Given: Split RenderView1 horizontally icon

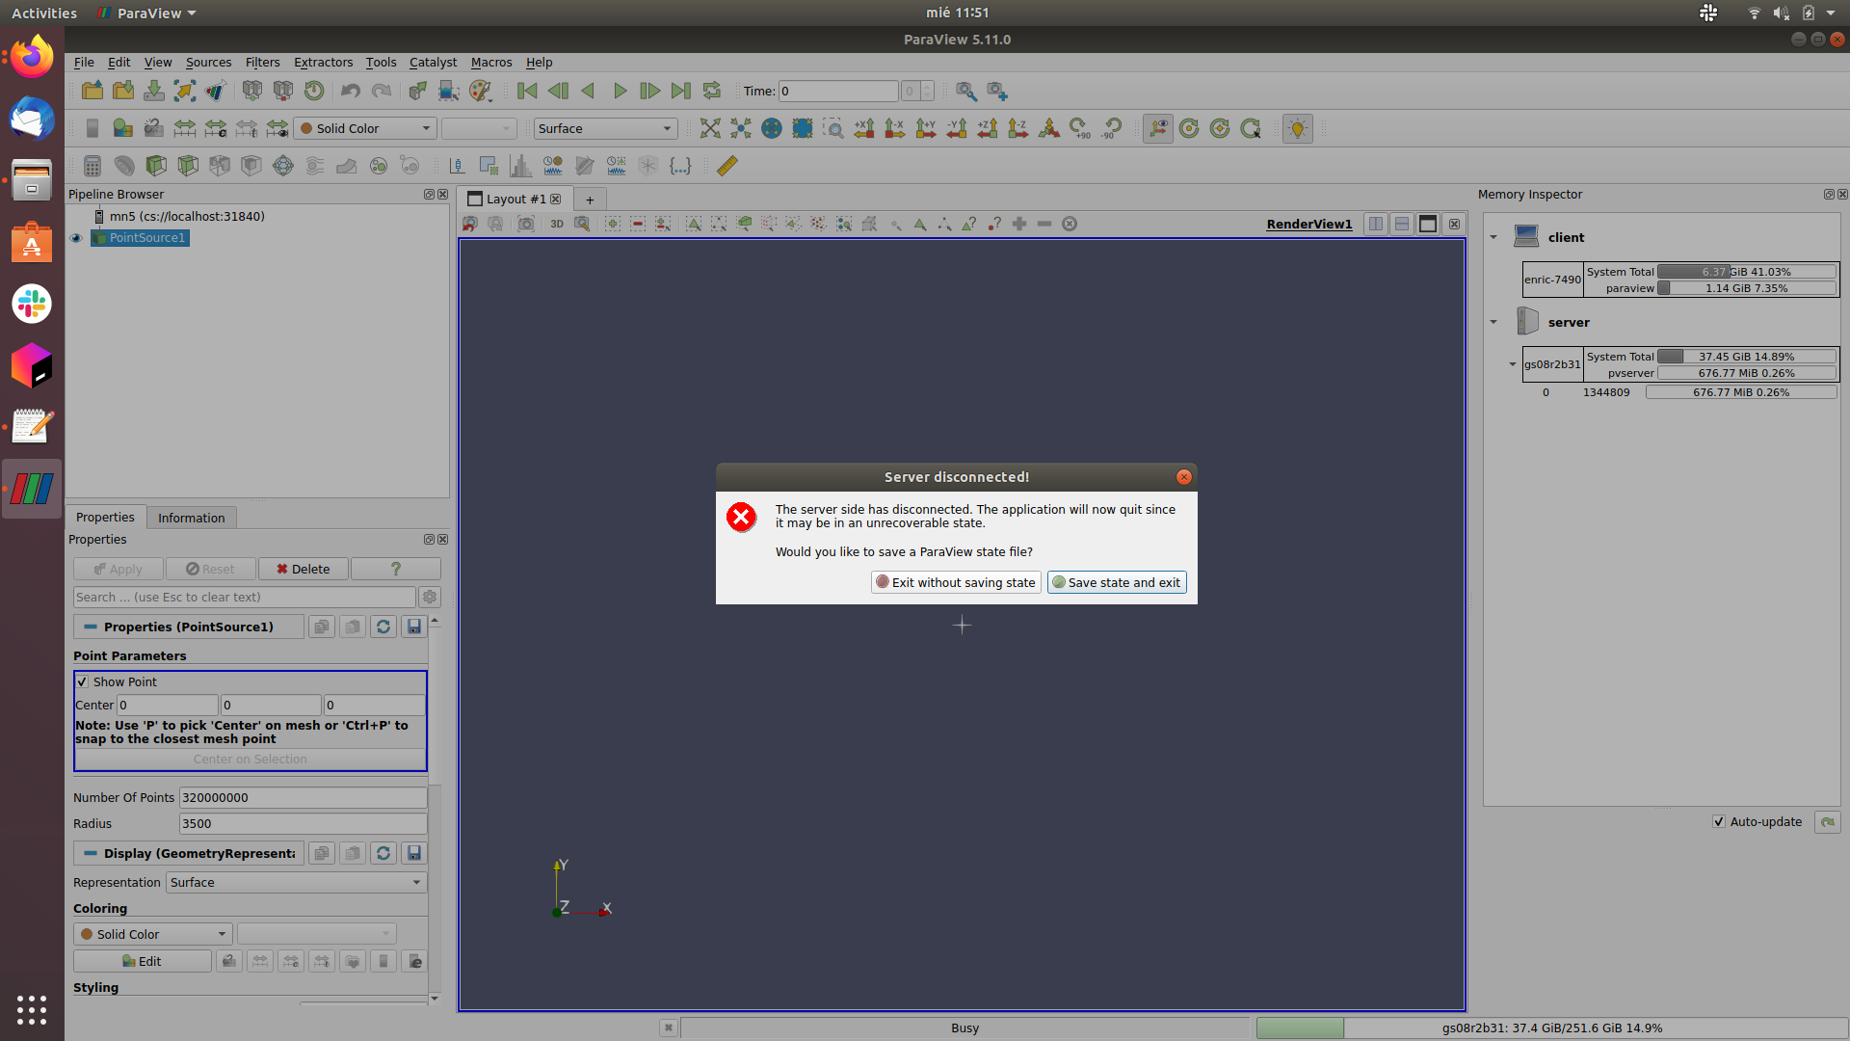Looking at the screenshot, I should click(1376, 224).
